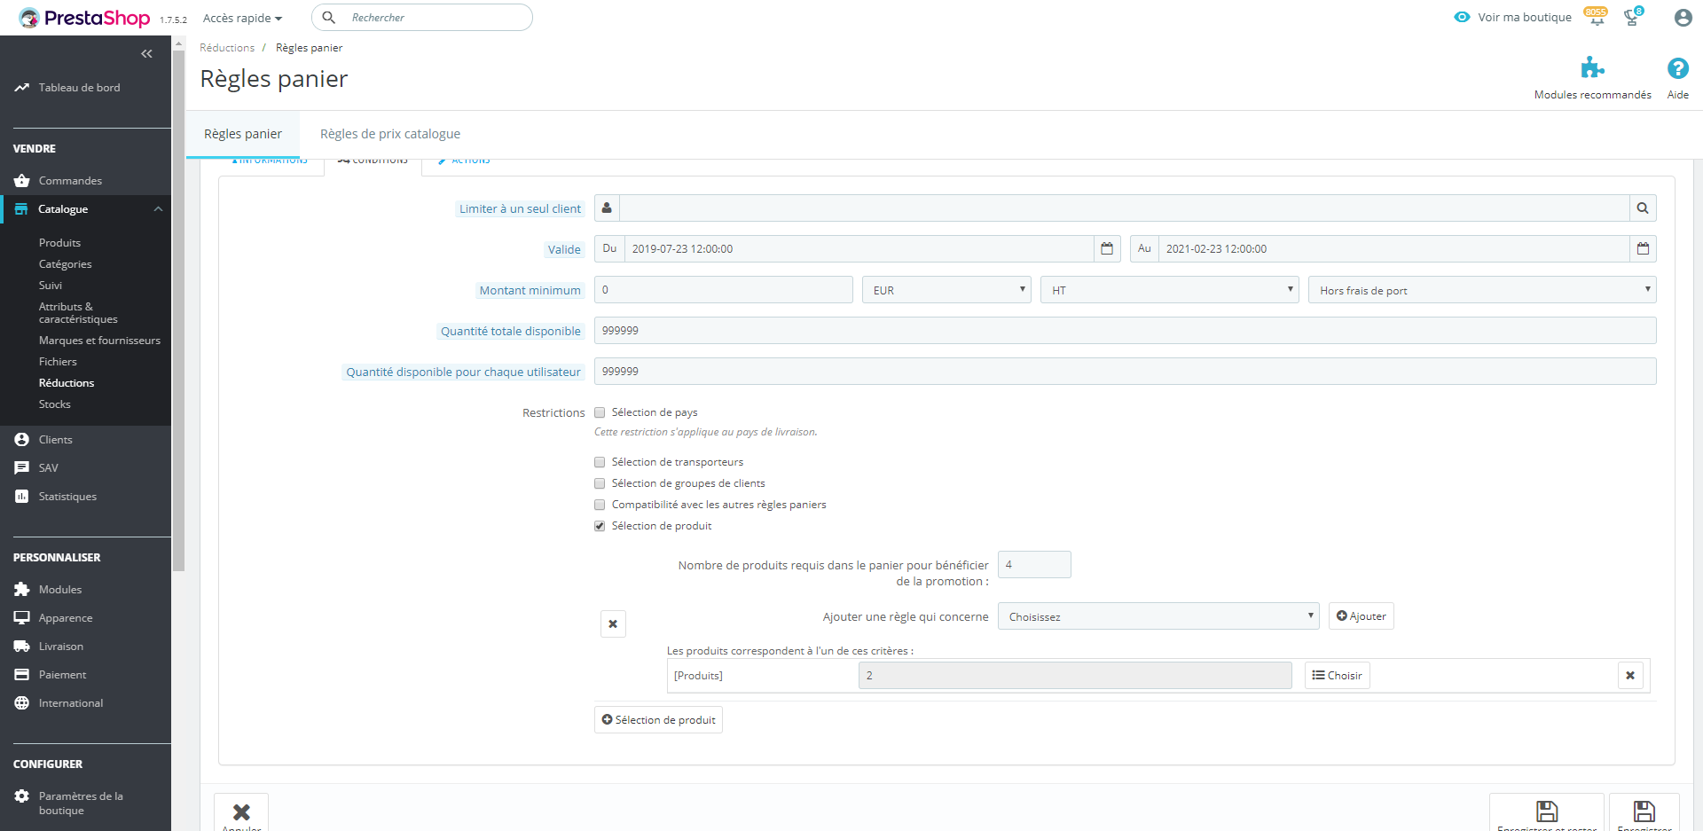Open calendar picker for the Au date

coord(1643,249)
